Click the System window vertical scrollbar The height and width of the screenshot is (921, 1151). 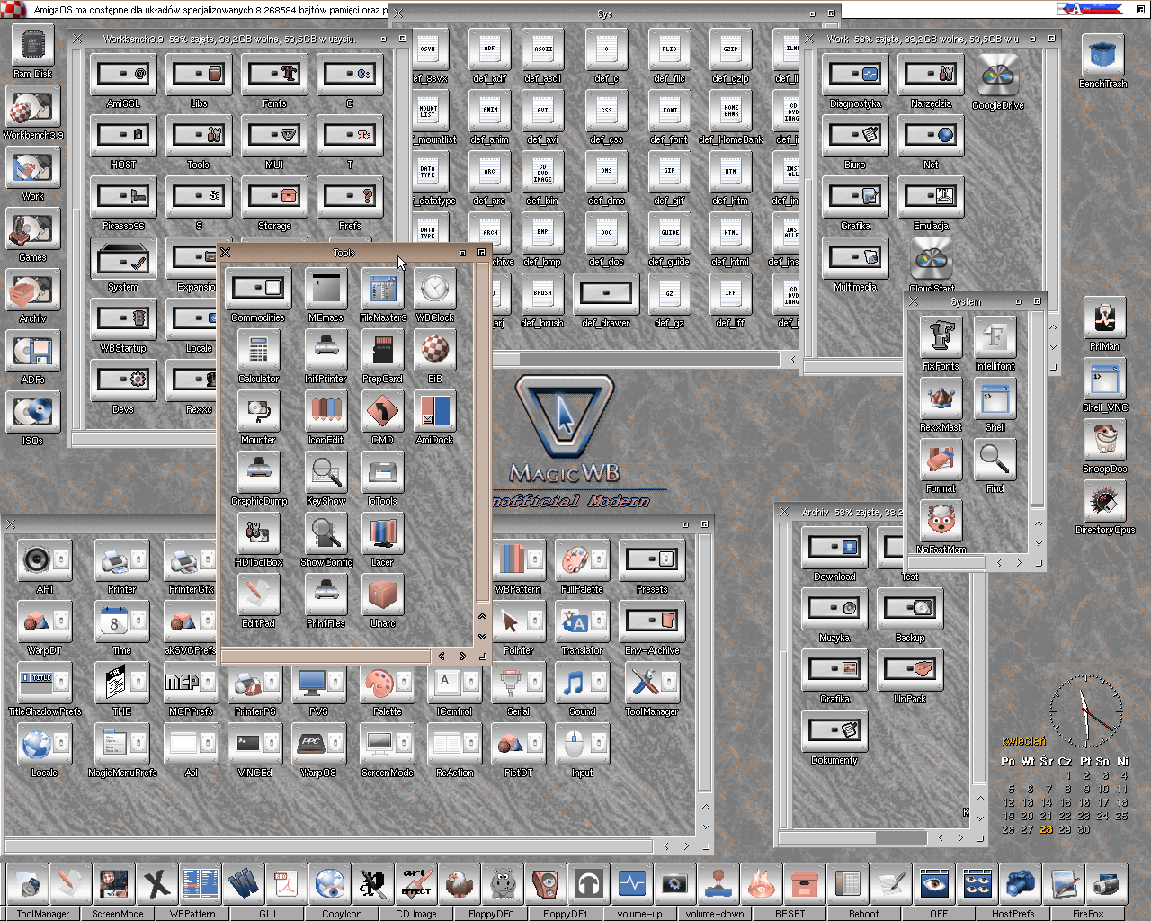click(x=1038, y=412)
